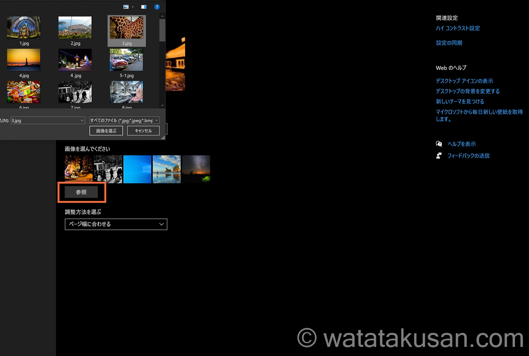Toggle the preview pane icon

coord(143,7)
